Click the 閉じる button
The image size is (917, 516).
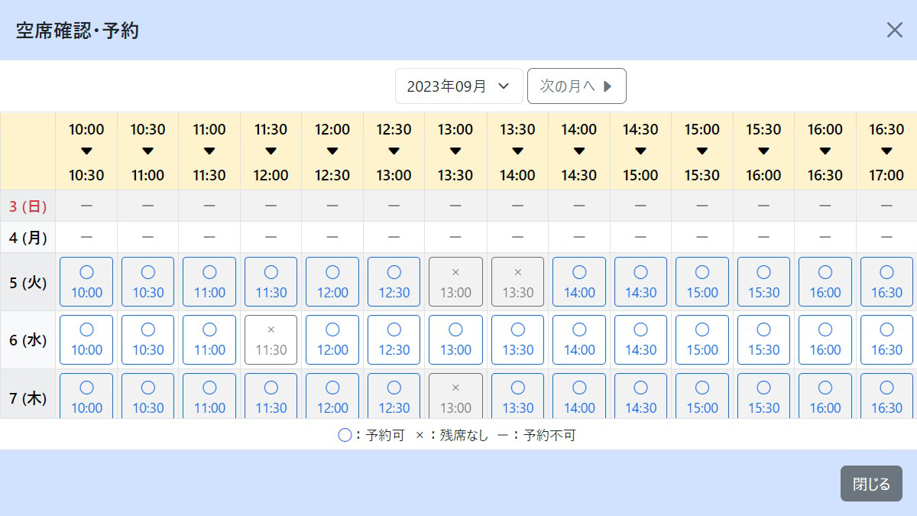[x=871, y=484]
